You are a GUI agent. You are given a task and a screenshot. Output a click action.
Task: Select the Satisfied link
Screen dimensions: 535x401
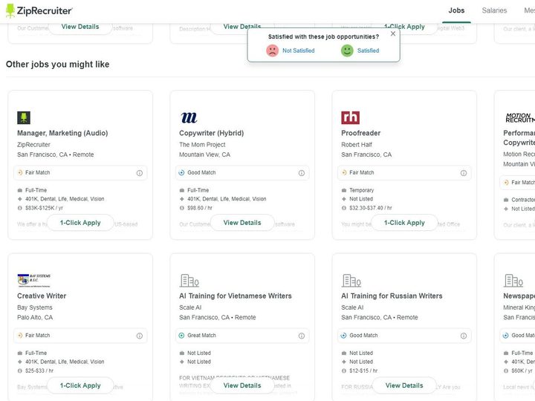pos(368,50)
